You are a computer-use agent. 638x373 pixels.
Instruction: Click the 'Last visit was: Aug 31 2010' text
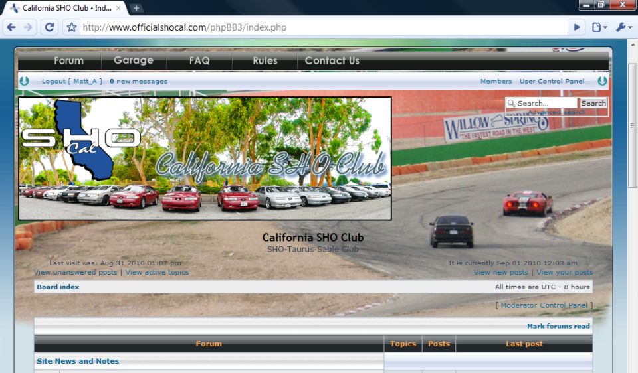click(115, 263)
